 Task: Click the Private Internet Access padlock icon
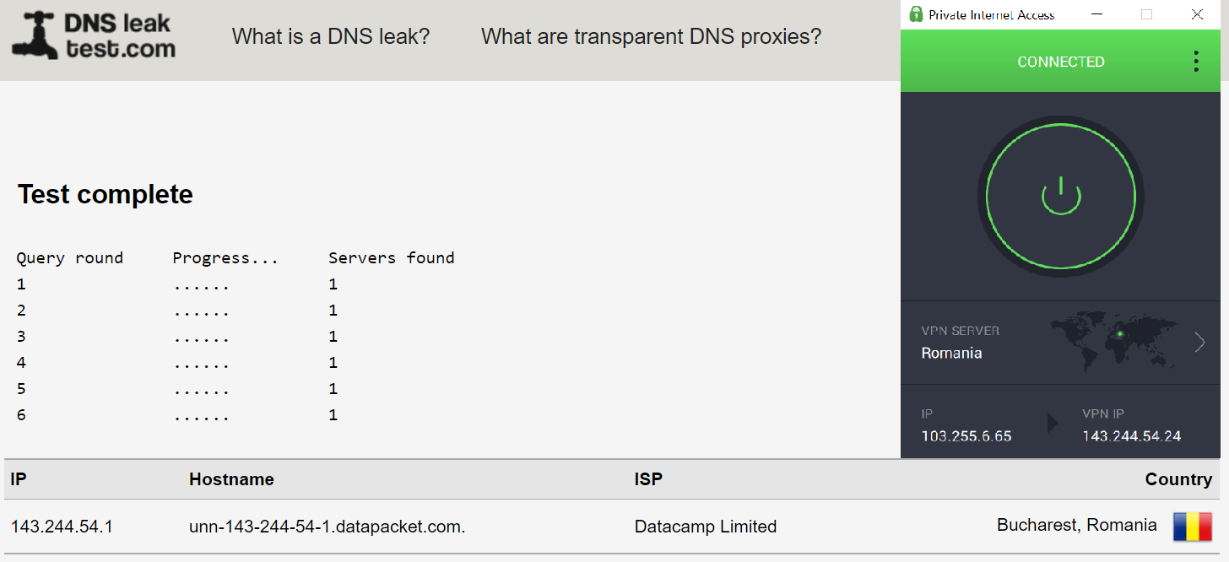click(915, 14)
